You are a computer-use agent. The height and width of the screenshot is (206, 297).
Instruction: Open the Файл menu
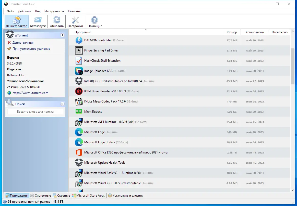point(10,11)
